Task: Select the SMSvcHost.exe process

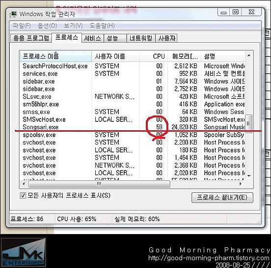Action: (x=133, y=119)
